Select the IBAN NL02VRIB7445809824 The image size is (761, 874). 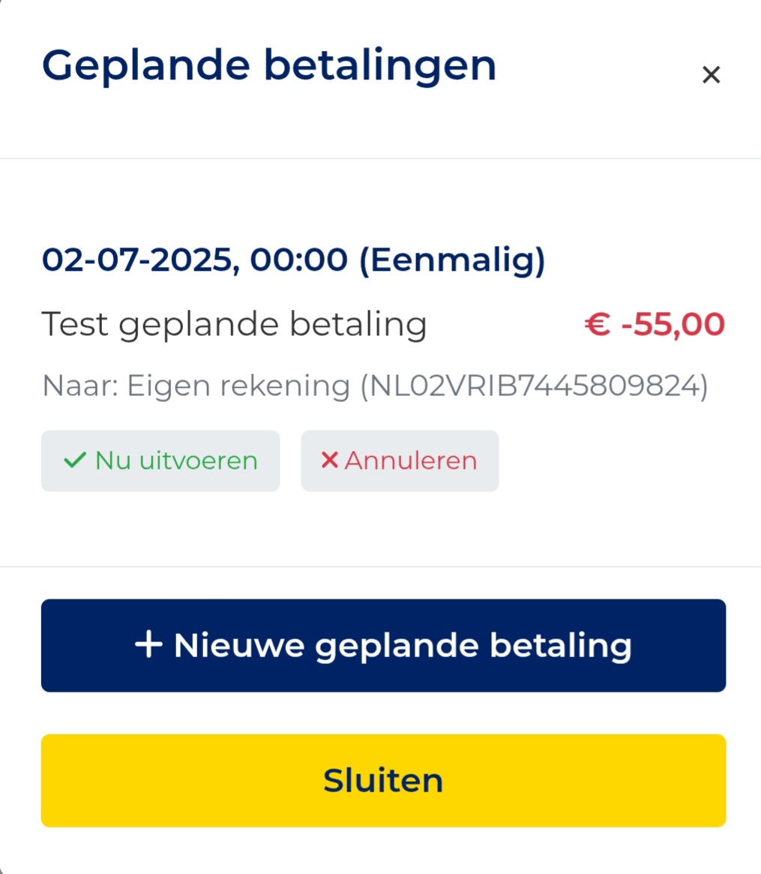535,386
